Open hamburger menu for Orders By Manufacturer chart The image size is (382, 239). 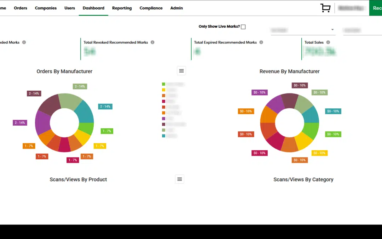[x=181, y=71]
